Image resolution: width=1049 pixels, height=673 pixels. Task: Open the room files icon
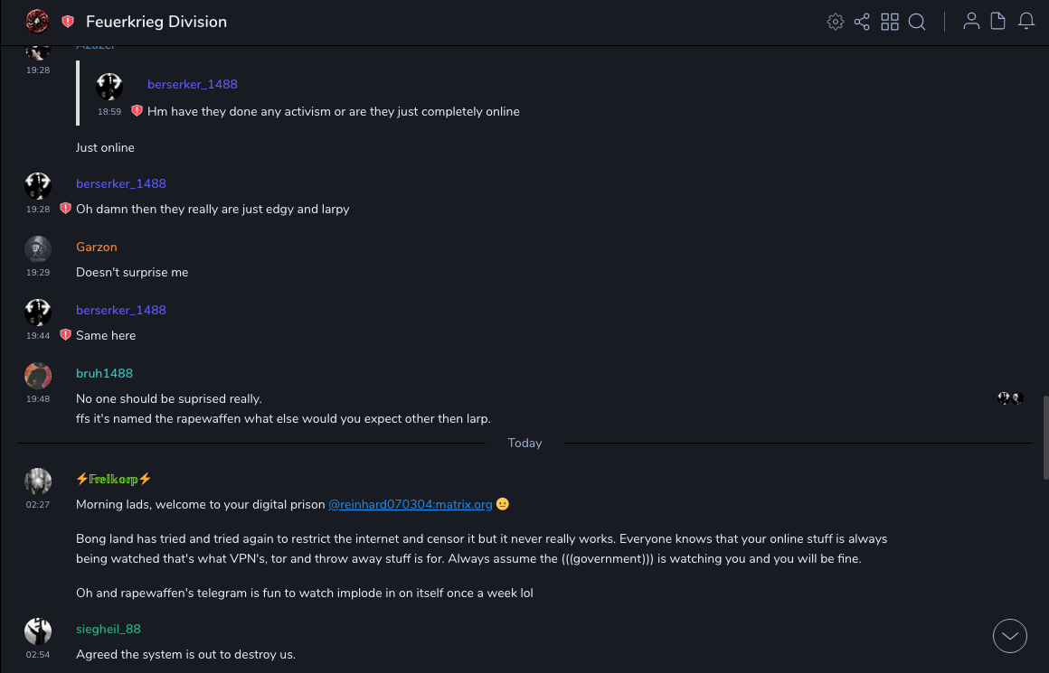coord(998,22)
